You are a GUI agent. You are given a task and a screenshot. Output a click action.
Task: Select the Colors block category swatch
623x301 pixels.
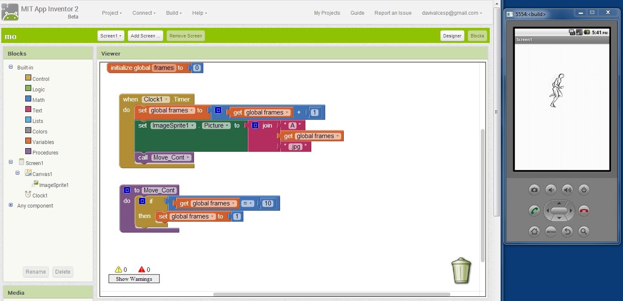point(28,131)
